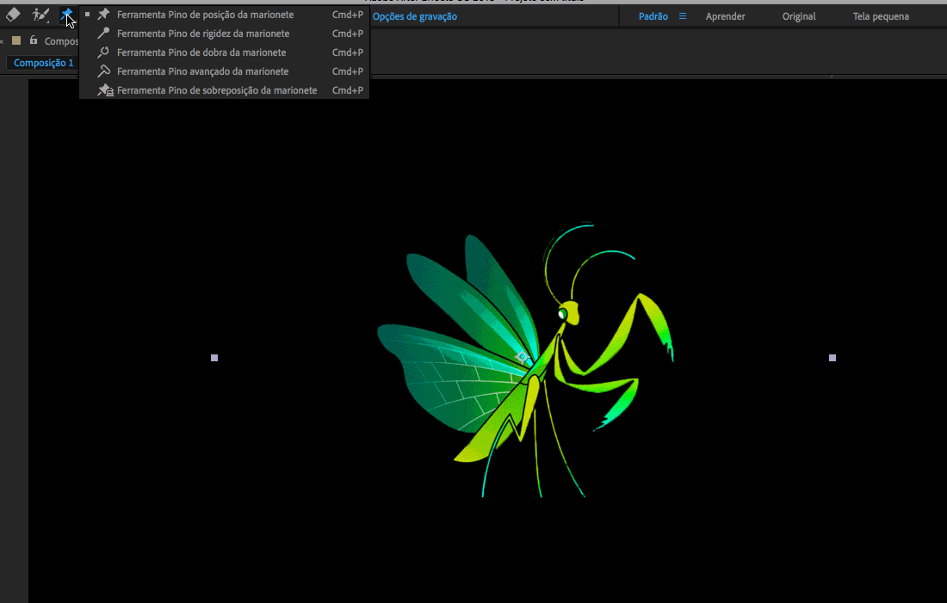Choose Ferramenta Pino de sobreposição da marionete
Image resolution: width=947 pixels, height=603 pixels.
[x=224, y=90]
